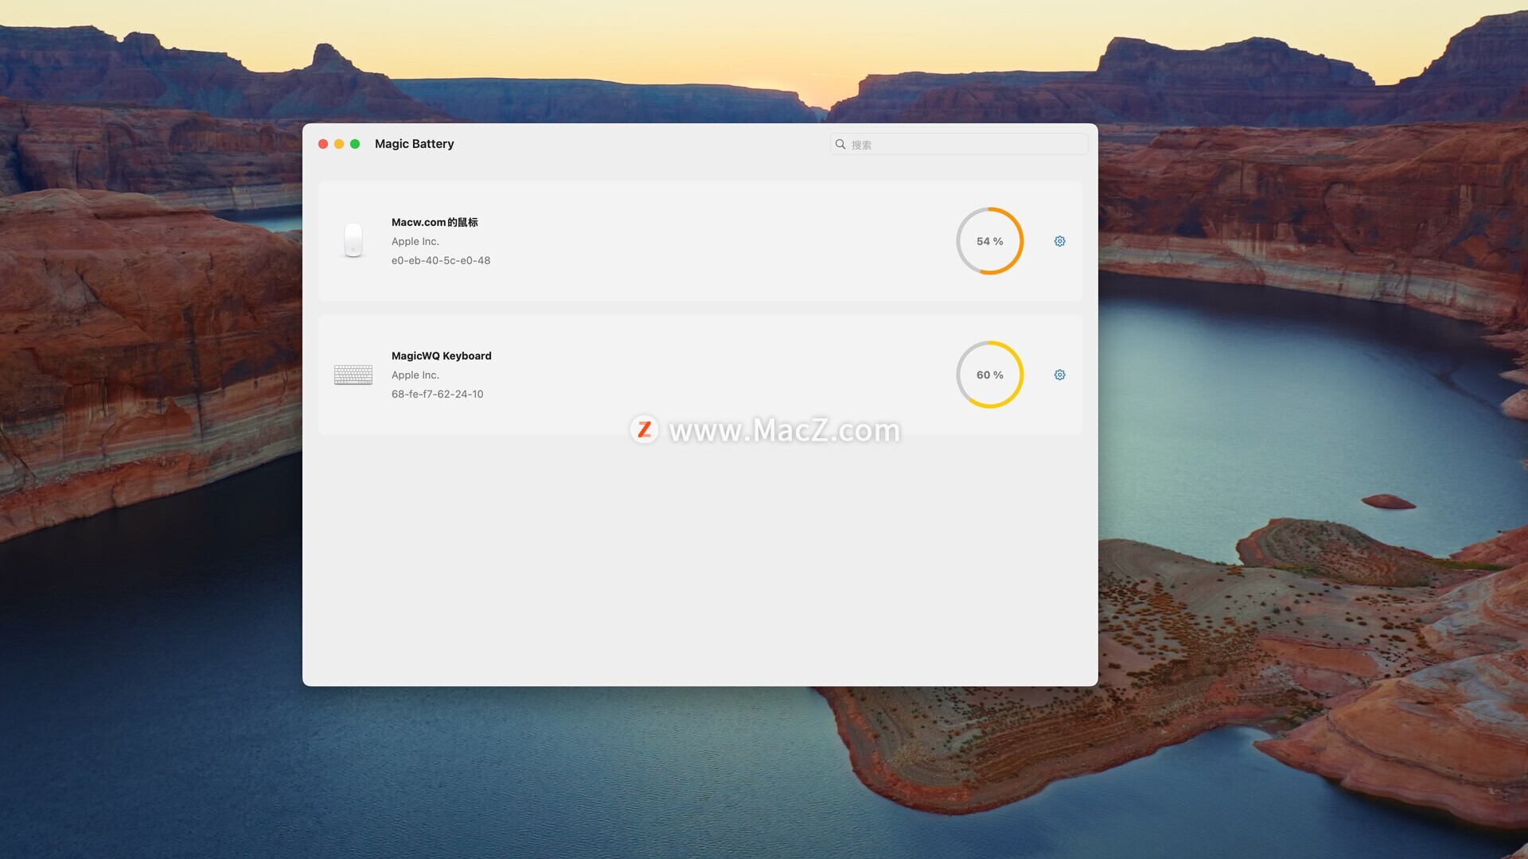Click Apple Inc. under the keyboard entry
The height and width of the screenshot is (859, 1528).
coord(415,375)
